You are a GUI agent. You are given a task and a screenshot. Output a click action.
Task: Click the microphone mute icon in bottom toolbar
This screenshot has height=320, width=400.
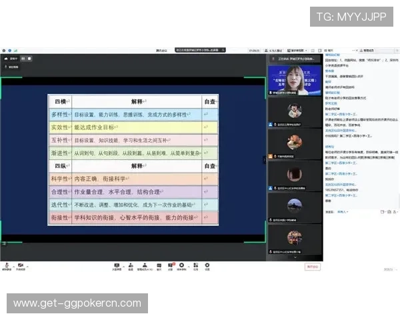tap(7, 267)
